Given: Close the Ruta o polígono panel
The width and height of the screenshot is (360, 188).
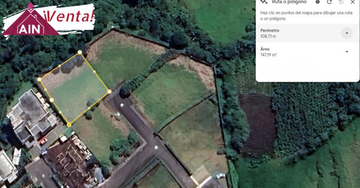Looking at the screenshot, I should click(x=353, y=2).
